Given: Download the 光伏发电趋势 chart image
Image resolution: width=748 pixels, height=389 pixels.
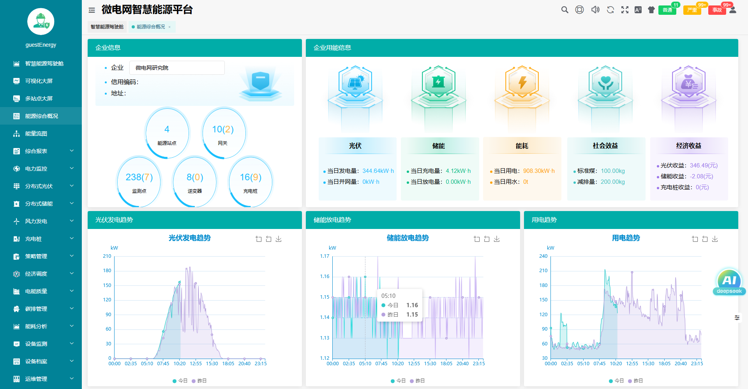Looking at the screenshot, I should pos(279,239).
